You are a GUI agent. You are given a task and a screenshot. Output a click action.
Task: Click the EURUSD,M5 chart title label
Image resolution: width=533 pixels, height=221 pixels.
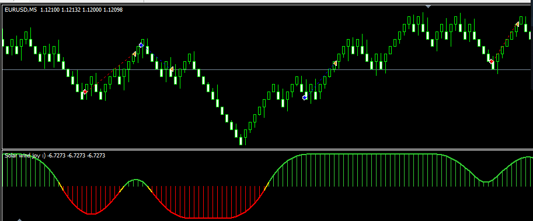(x=21, y=10)
